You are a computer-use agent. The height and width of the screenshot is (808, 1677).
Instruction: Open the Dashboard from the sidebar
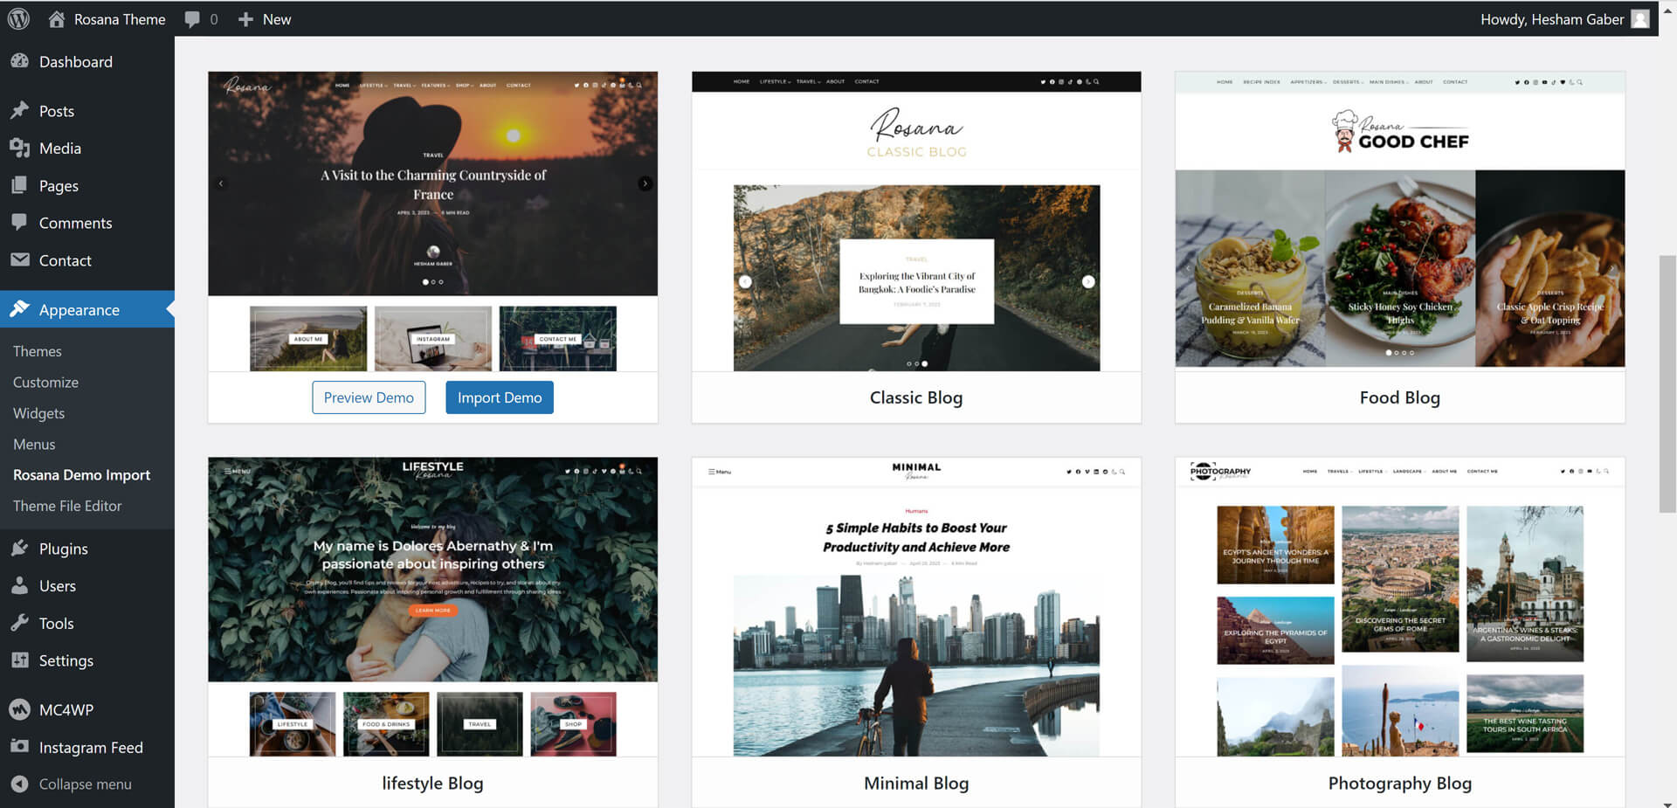click(x=75, y=62)
